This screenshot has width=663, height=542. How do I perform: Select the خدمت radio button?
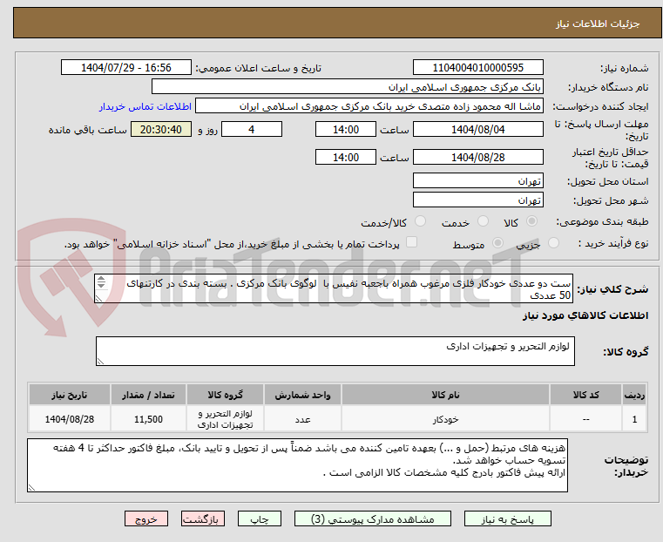pyautogui.click(x=483, y=221)
